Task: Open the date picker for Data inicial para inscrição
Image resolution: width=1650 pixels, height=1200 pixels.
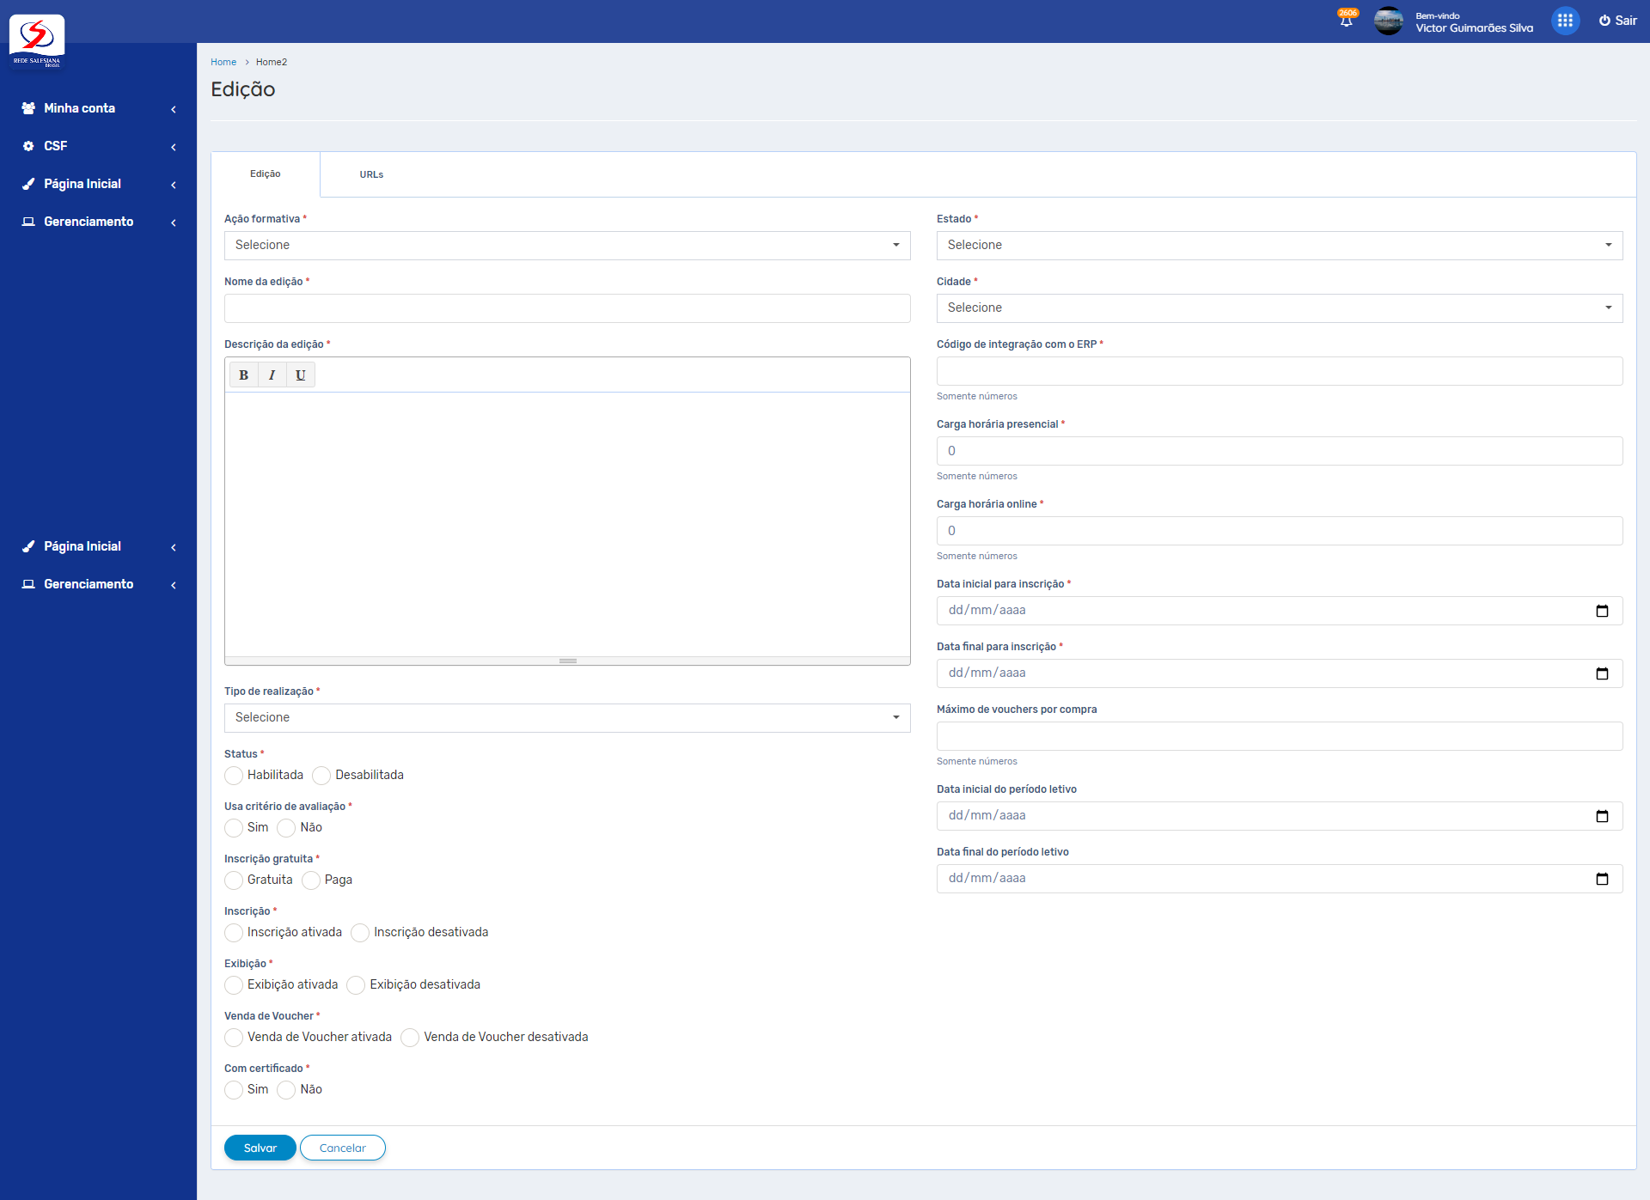Action: click(x=1603, y=610)
